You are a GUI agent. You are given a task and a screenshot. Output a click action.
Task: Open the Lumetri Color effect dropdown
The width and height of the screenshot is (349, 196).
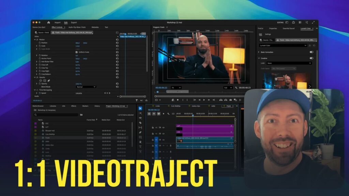283,45
